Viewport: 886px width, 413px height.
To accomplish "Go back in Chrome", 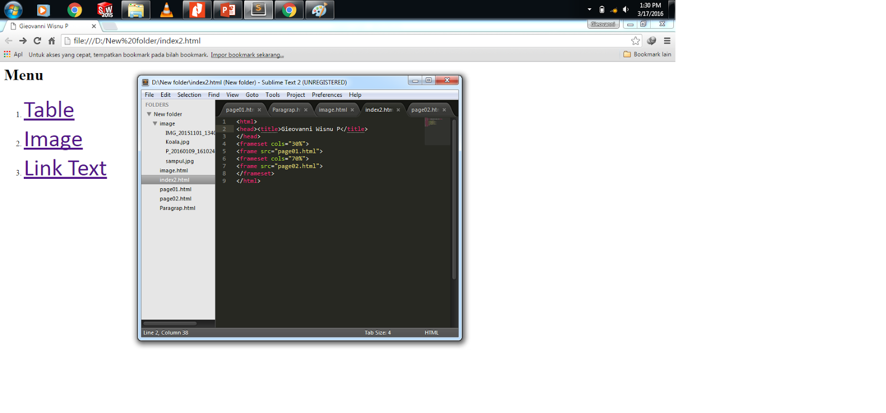I will [x=8, y=40].
